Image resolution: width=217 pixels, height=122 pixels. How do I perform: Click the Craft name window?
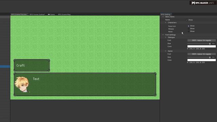pyautogui.click(x=32, y=65)
